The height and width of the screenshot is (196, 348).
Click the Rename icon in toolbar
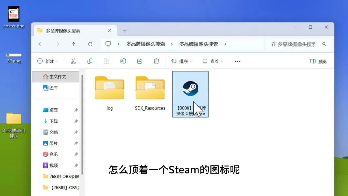point(123,61)
